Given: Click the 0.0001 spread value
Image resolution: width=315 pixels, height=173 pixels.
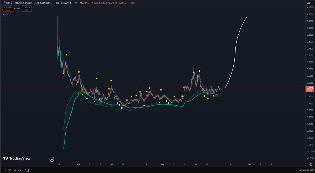Looking at the screenshot, I should 17,8.
